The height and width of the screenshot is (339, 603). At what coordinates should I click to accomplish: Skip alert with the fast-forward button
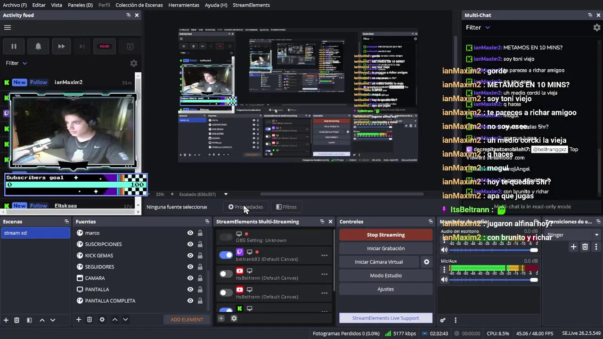click(61, 46)
